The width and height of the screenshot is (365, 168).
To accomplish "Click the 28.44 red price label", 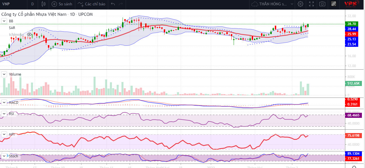I will 351,29.
